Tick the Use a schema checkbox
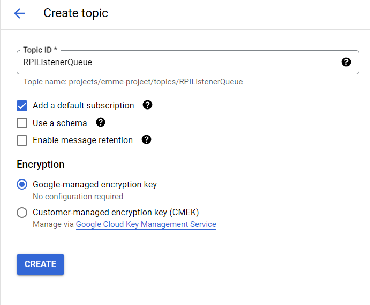The image size is (370, 305). (x=22, y=123)
